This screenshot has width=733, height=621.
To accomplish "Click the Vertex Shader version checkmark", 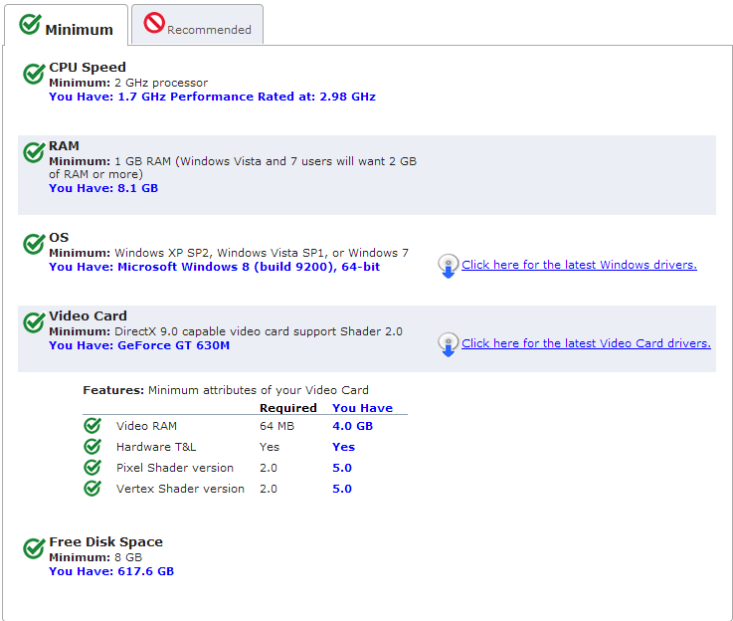I will click(92, 489).
